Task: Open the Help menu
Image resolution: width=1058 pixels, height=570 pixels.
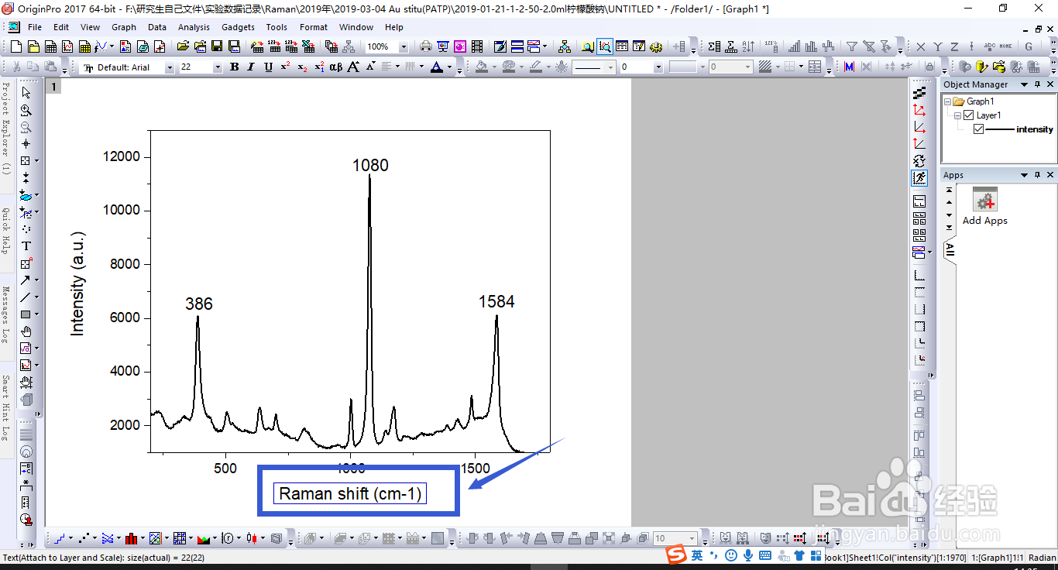Action: (x=394, y=27)
